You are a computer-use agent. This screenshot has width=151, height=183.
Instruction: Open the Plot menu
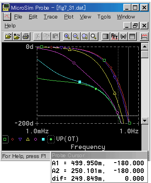pos(69,17)
